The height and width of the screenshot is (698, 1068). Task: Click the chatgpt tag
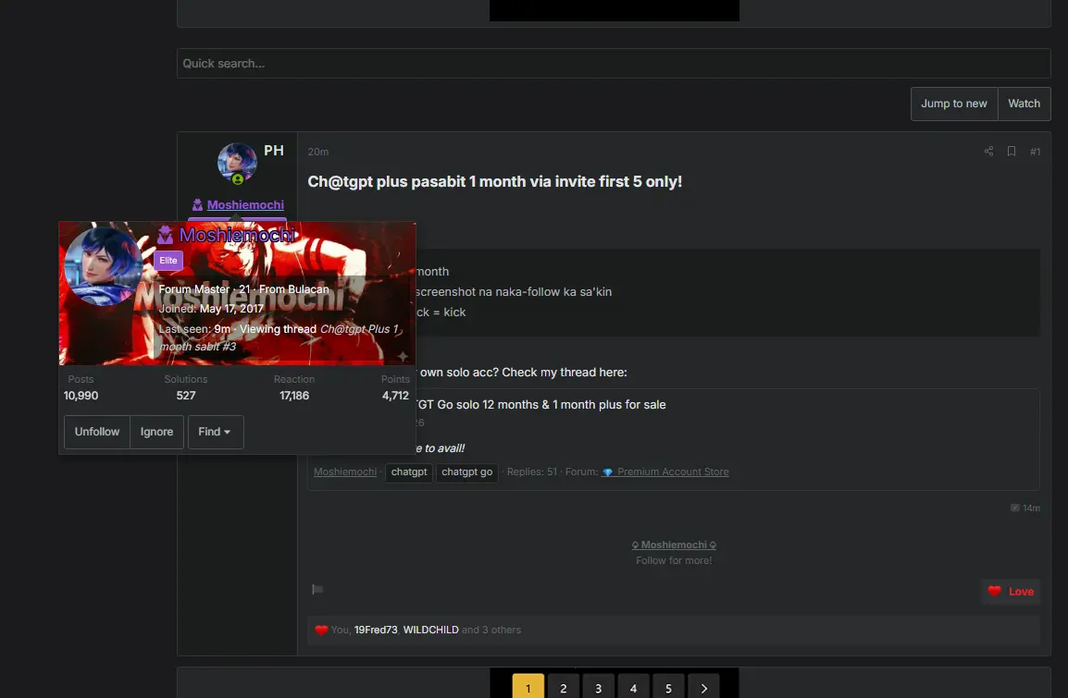409,472
